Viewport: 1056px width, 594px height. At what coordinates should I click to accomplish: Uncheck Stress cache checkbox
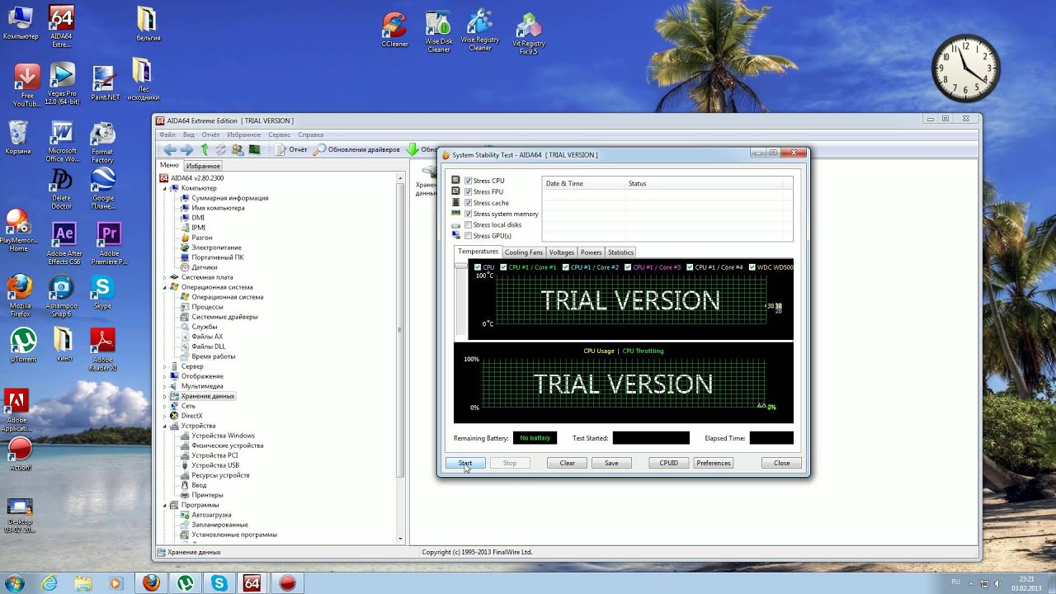pos(469,203)
